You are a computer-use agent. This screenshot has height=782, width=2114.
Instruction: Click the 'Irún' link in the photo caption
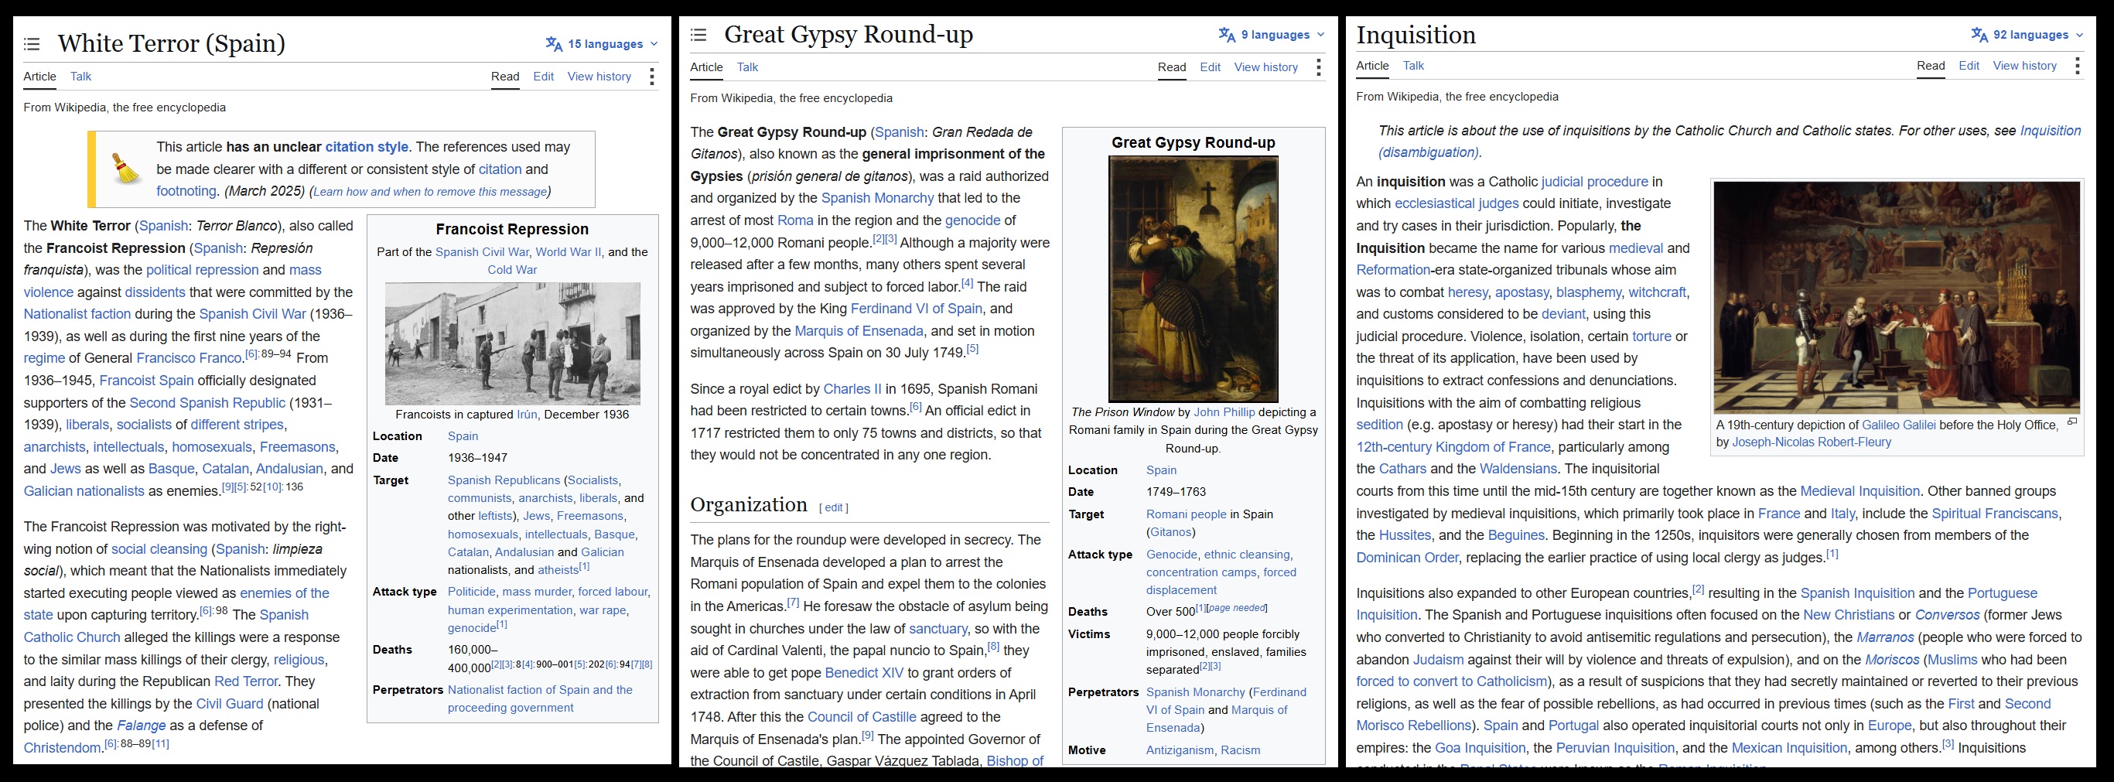coord(527,415)
